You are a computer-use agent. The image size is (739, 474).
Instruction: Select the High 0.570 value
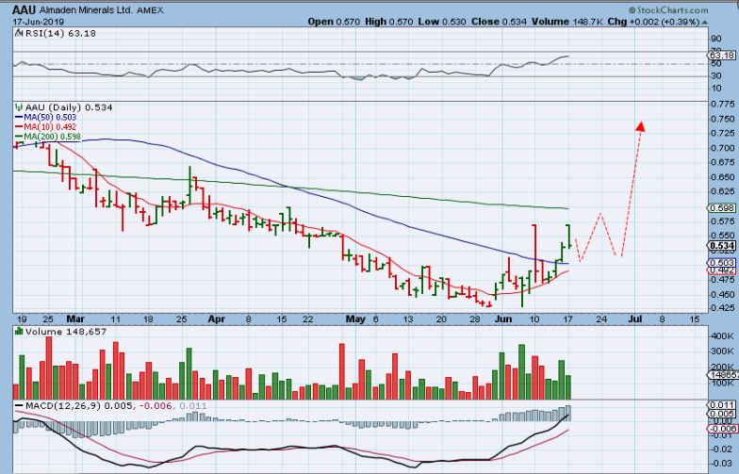tap(388, 22)
